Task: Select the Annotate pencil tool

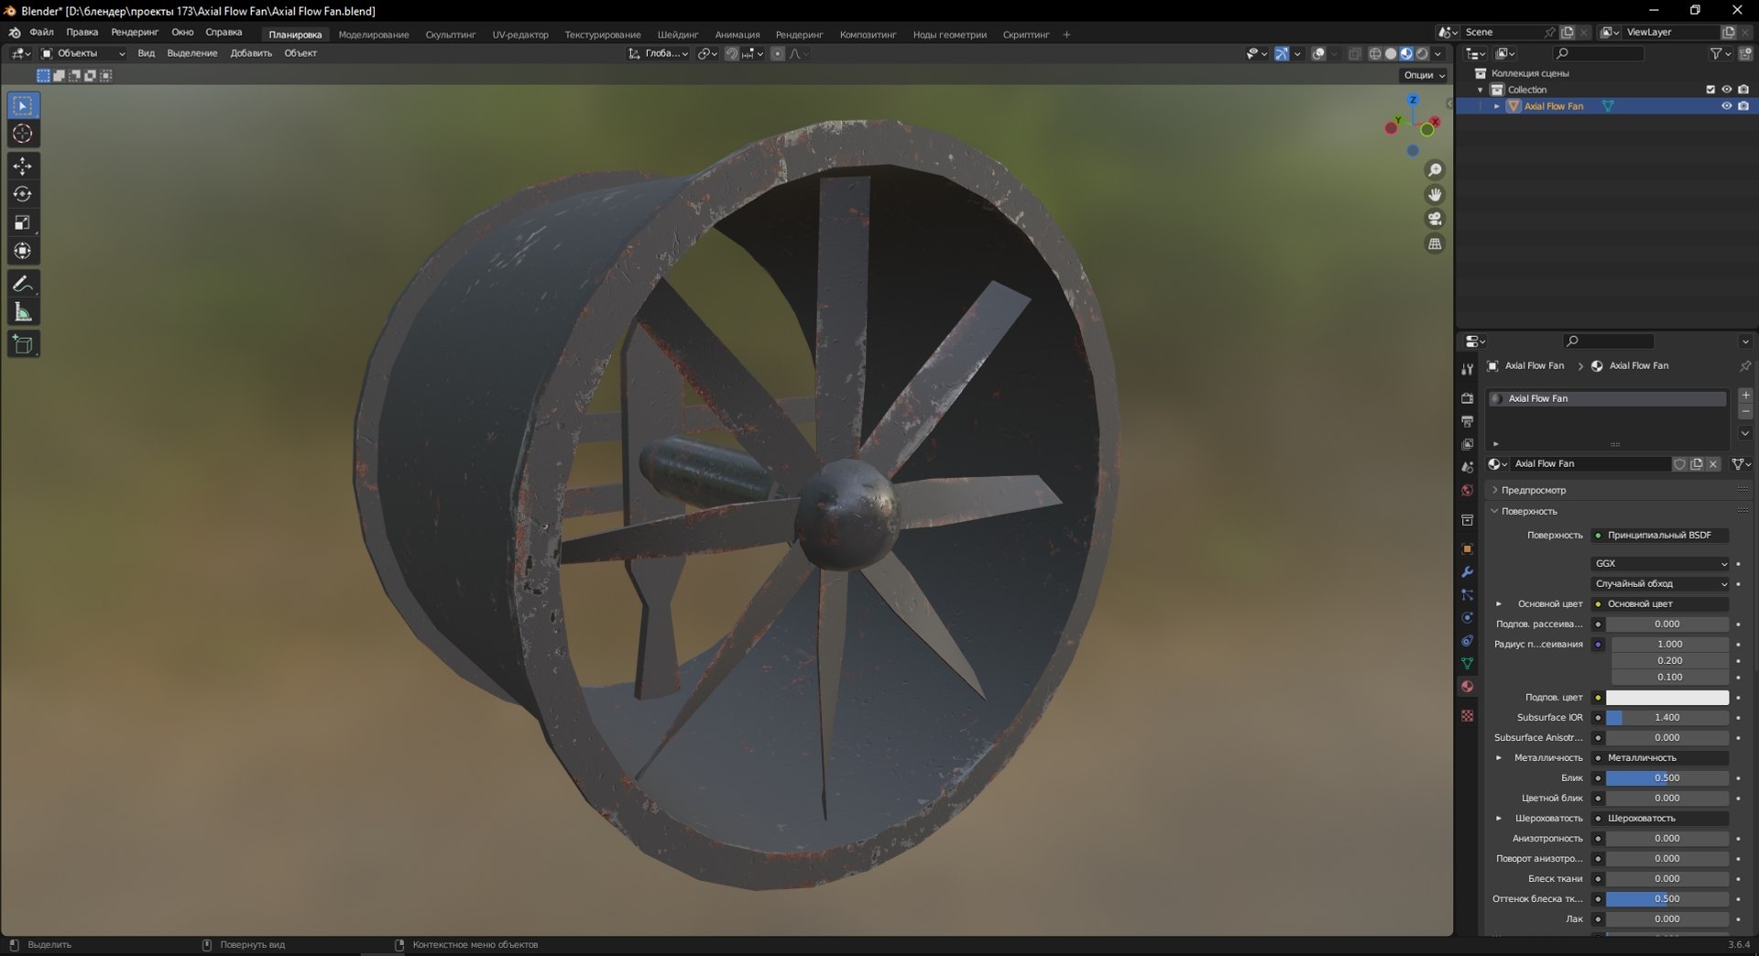Action: pos(23,284)
